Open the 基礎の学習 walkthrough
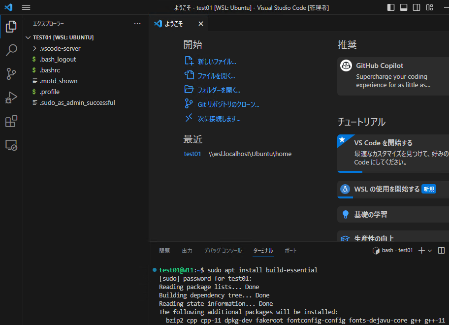 (393, 215)
